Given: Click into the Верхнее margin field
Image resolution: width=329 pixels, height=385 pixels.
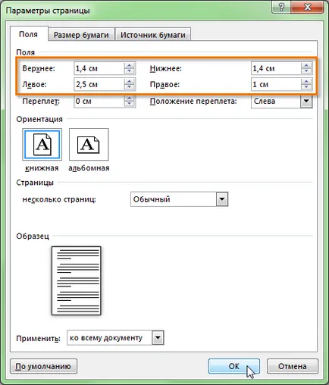Looking at the screenshot, I should click(99, 68).
